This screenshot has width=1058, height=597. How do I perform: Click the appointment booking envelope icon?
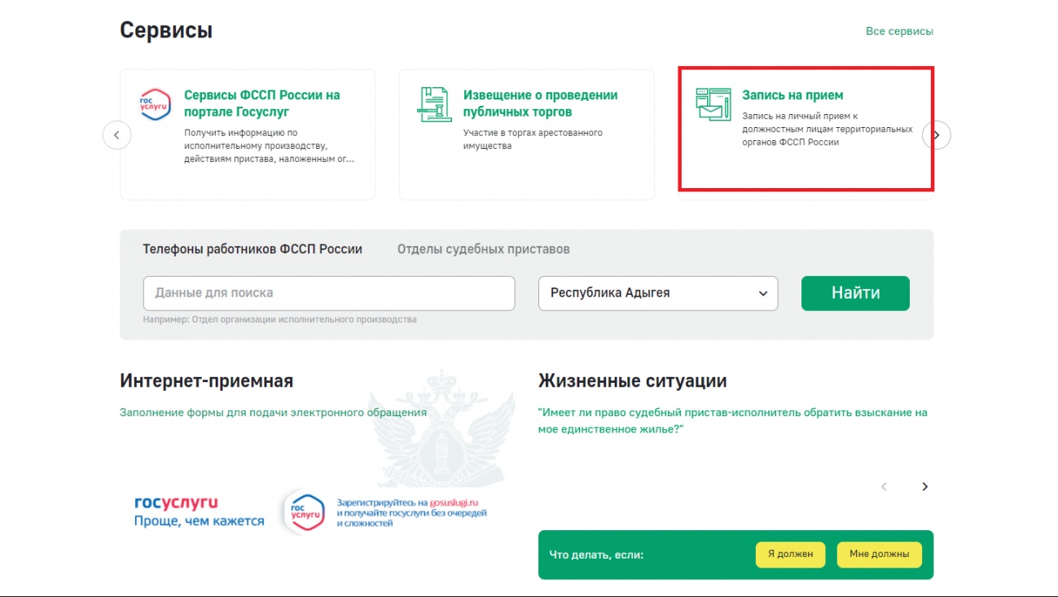pos(713,104)
